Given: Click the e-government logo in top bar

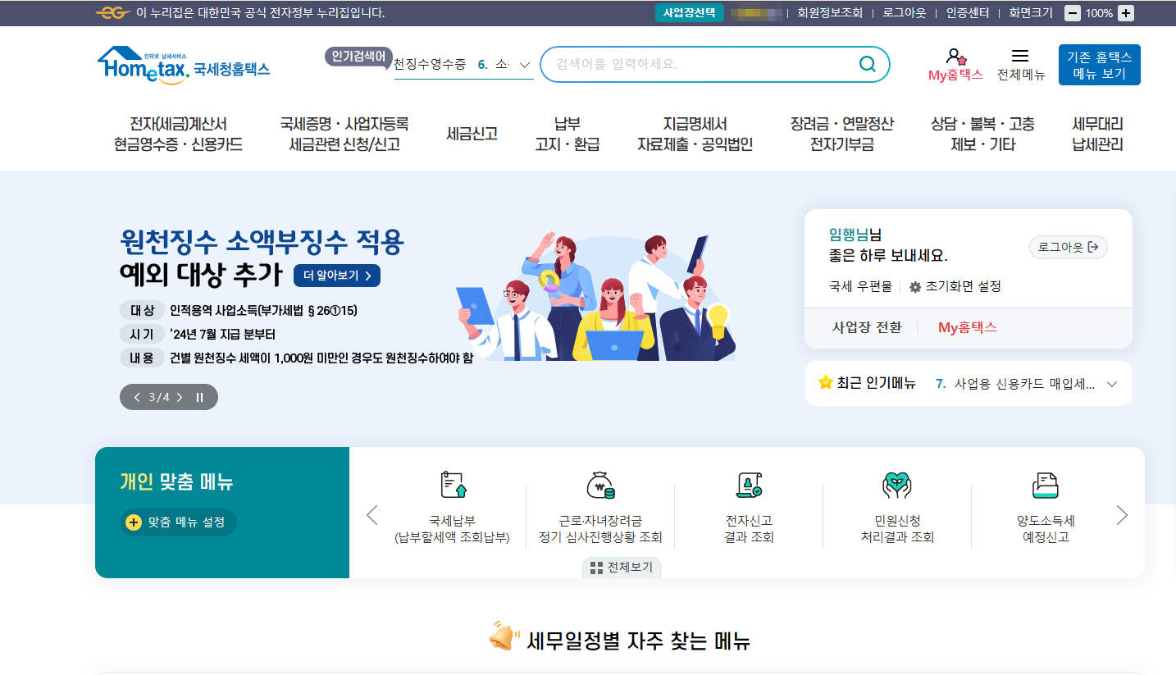Looking at the screenshot, I should tap(113, 13).
